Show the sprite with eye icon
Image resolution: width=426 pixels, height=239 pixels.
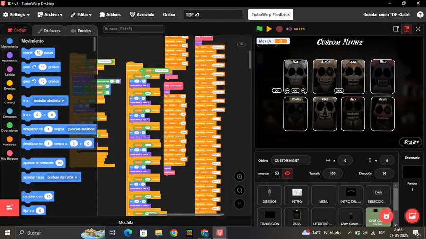[x=277, y=173]
